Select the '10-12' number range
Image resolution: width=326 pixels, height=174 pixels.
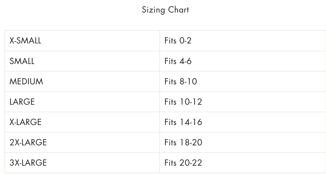click(191, 102)
